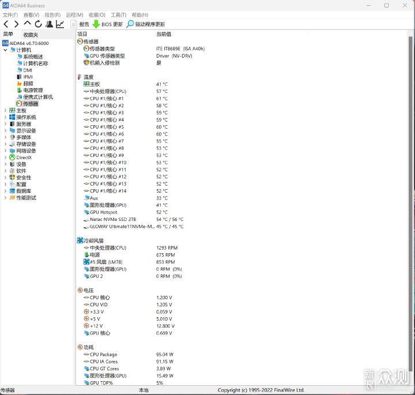Expand the 操作系统 tree node
415x395 pixels.
tap(5, 117)
